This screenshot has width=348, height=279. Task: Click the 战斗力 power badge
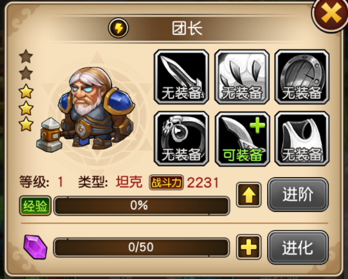point(166,183)
